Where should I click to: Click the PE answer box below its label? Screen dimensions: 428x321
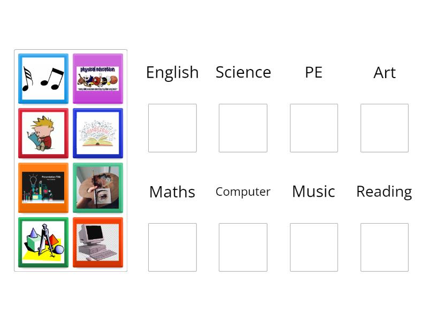pos(314,128)
